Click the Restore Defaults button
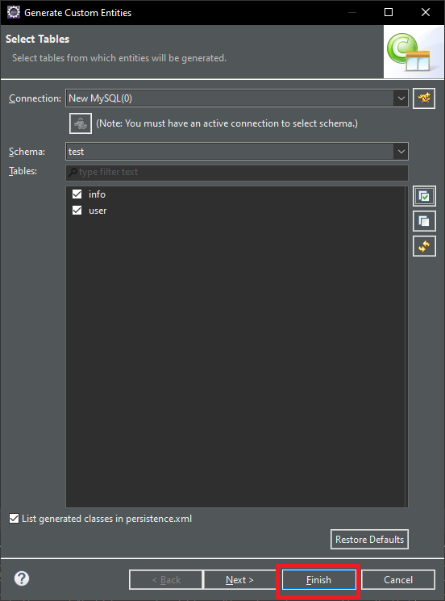Image resolution: width=445 pixels, height=601 pixels. [x=369, y=540]
